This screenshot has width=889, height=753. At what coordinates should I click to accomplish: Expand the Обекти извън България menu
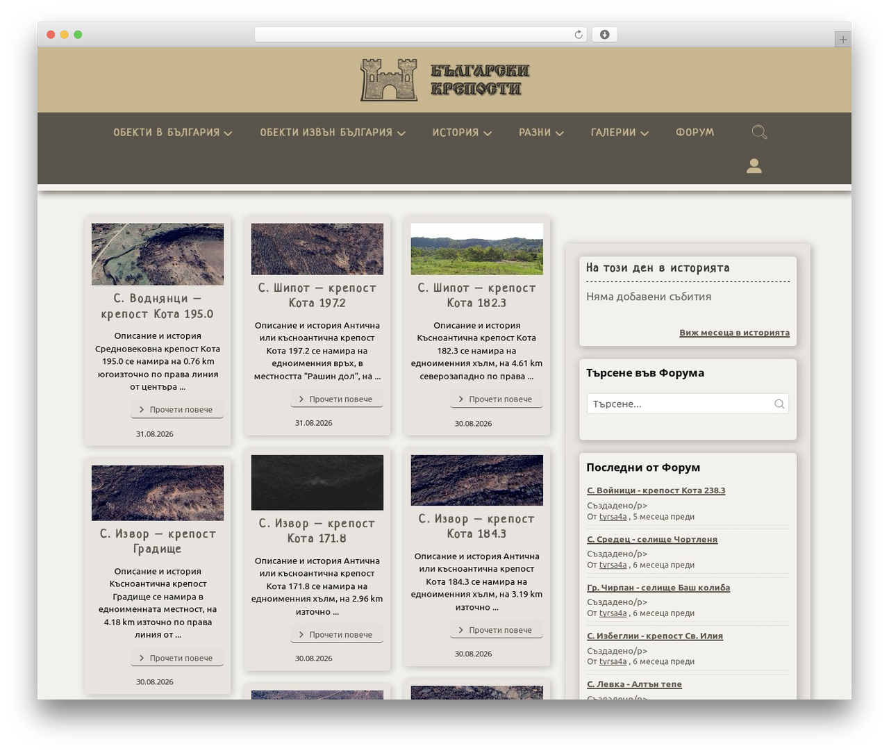[x=333, y=132]
